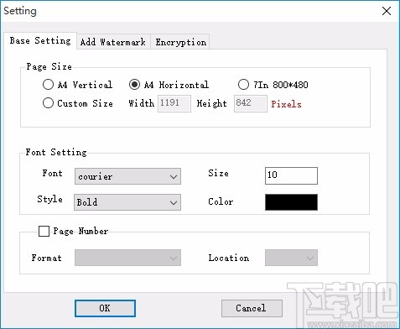Viewport: 400px width, 329px height.
Task: Switch to the Add Watermark tab
Action: pos(113,42)
